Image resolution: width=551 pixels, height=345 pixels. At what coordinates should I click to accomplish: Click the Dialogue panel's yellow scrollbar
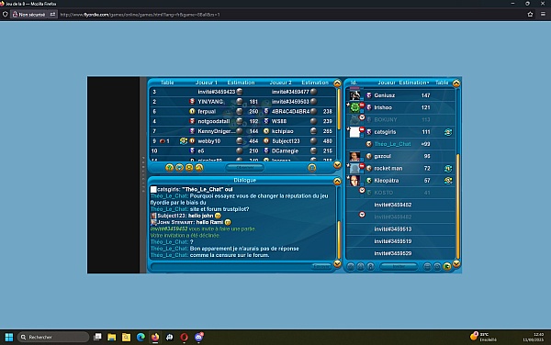click(x=339, y=240)
